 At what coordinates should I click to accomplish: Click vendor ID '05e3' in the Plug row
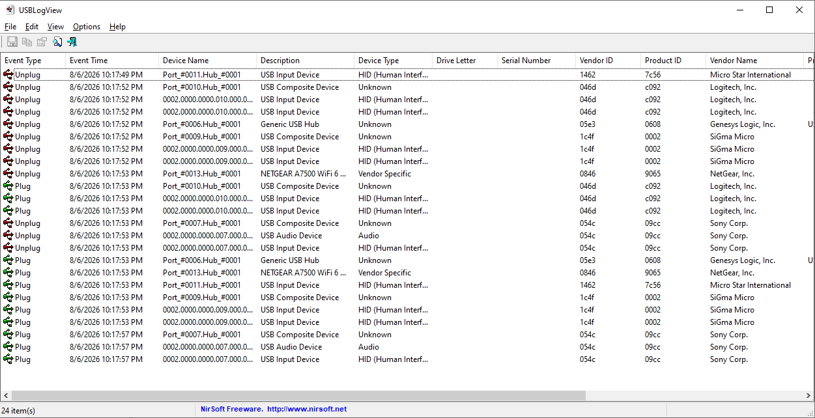[588, 260]
